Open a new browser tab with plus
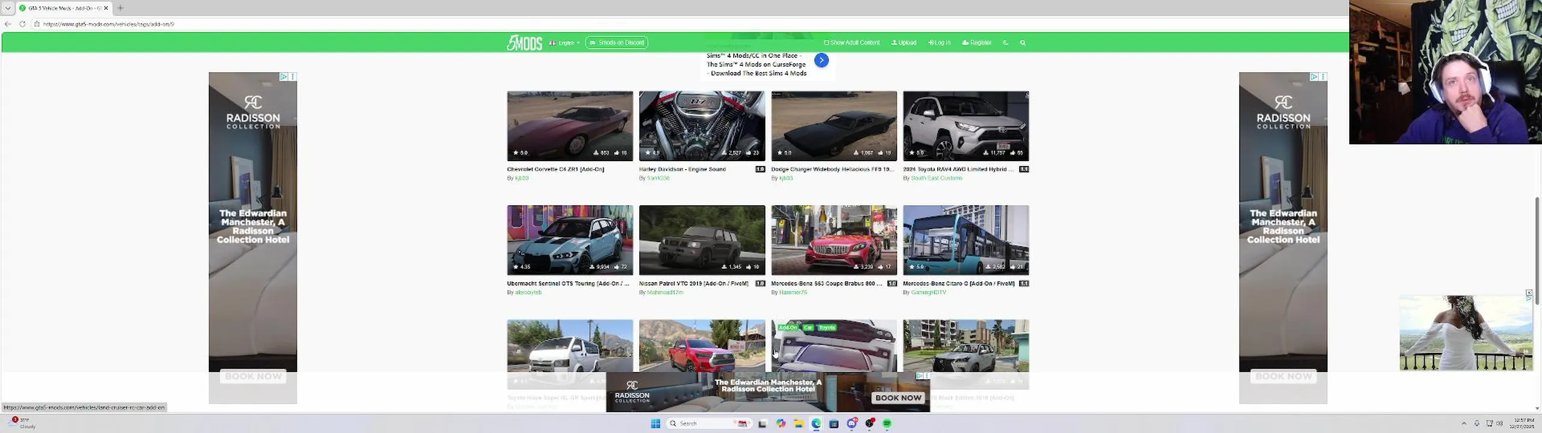This screenshot has height=433, width=1542. 120,8
